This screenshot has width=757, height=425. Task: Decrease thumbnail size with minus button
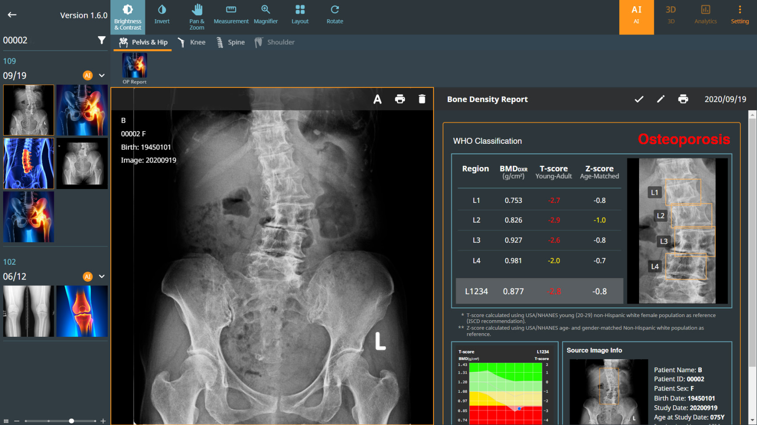17,421
